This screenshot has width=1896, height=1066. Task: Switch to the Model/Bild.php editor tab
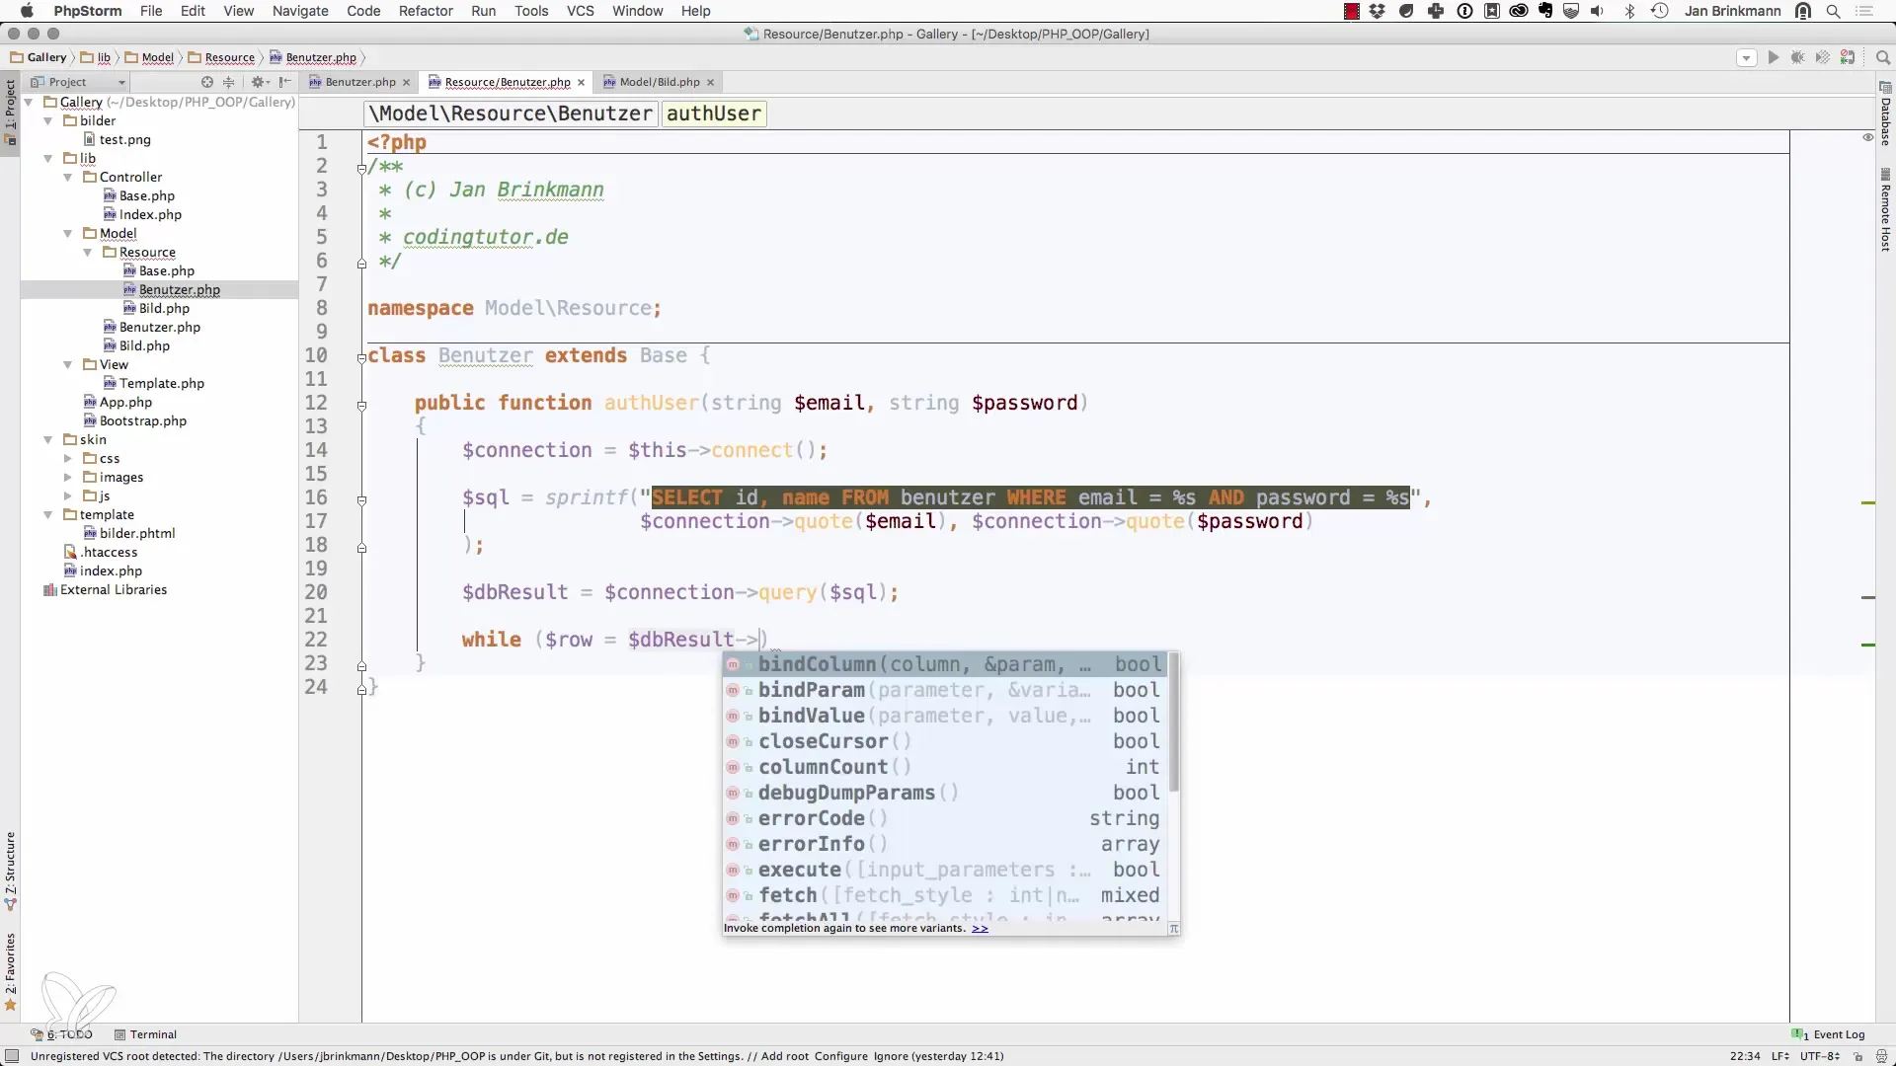coord(659,82)
